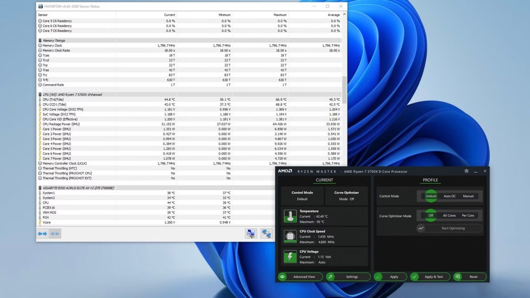Image resolution: width=530 pixels, height=298 pixels.
Task: Click the HWiNFO vertical scrollbar thumb
Action: 344,90
